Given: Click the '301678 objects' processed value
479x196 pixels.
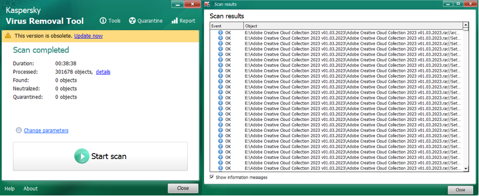Looking at the screenshot, I should coord(74,72).
